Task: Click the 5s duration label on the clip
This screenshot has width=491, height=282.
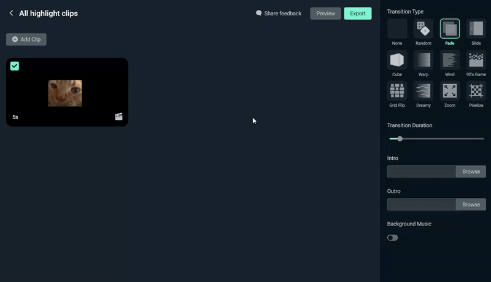Action: point(15,117)
